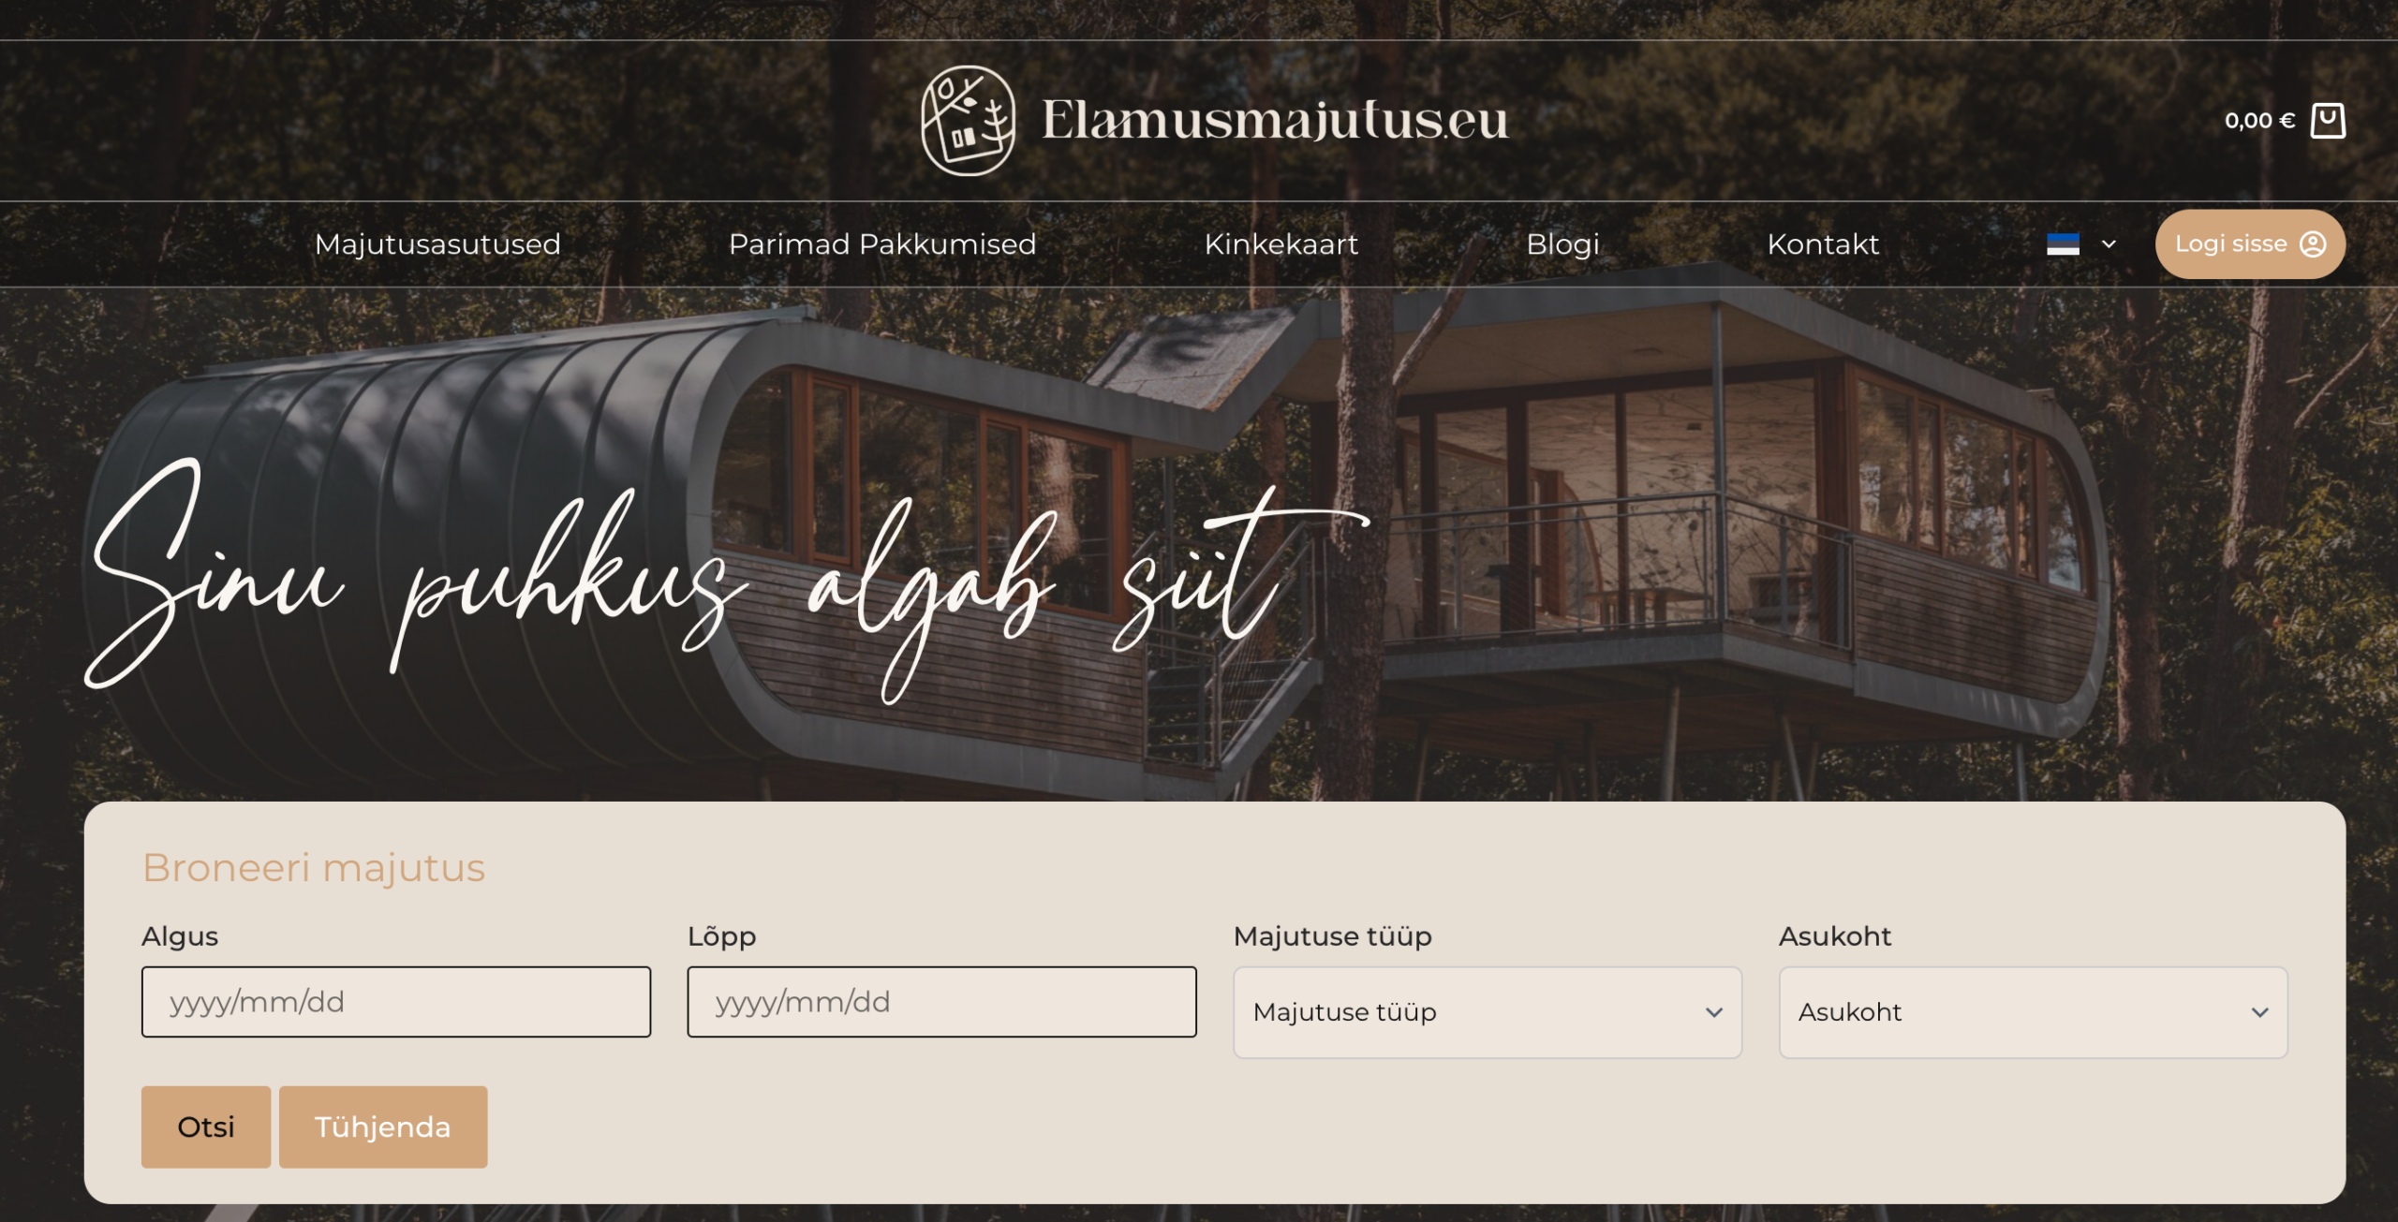The image size is (2398, 1222).
Task: Click the Elamusmajutus round logo emblem
Action: click(968, 120)
